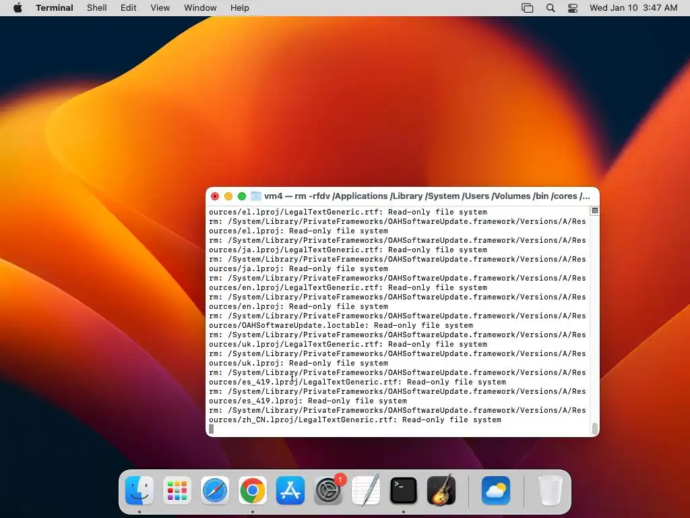Open GarageBand from the Dock
This screenshot has height=518, width=690.
click(441, 490)
